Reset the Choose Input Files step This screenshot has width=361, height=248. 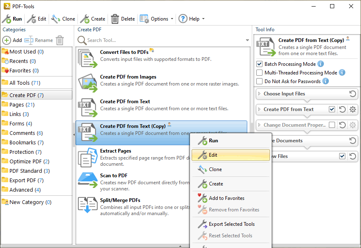352,94
